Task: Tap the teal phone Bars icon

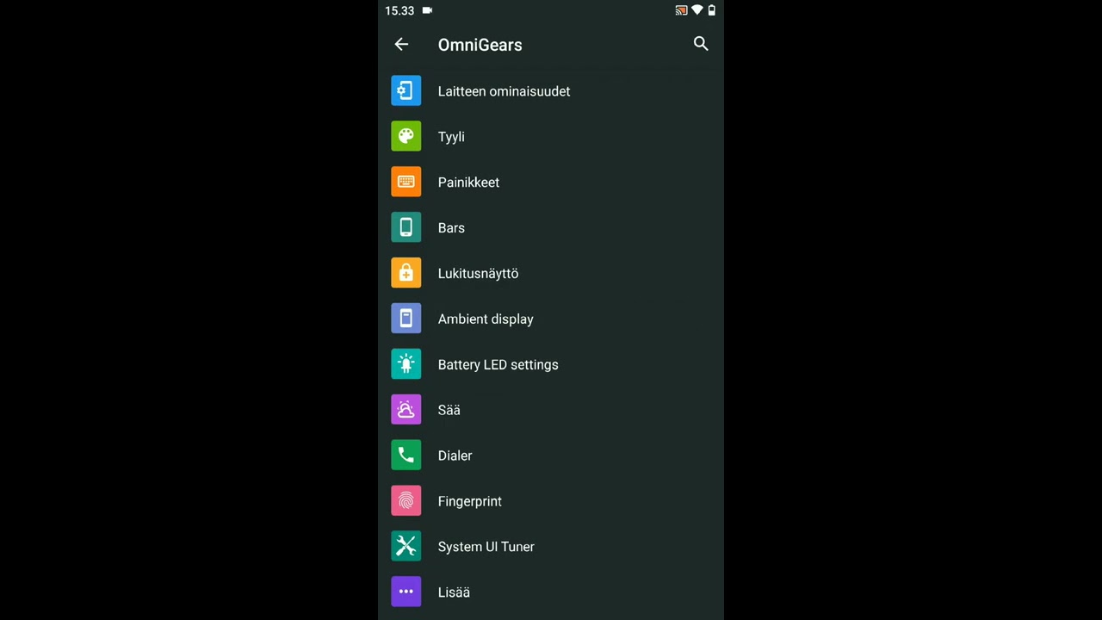Action: pos(406,227)
